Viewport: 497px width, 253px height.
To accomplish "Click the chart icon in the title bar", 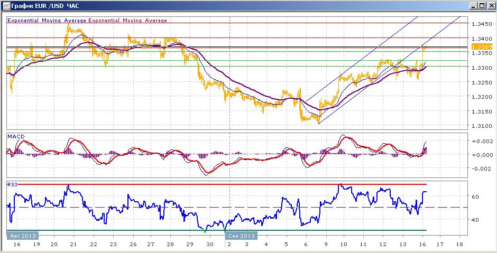I will pyautogui.click(x=5, y=5).
